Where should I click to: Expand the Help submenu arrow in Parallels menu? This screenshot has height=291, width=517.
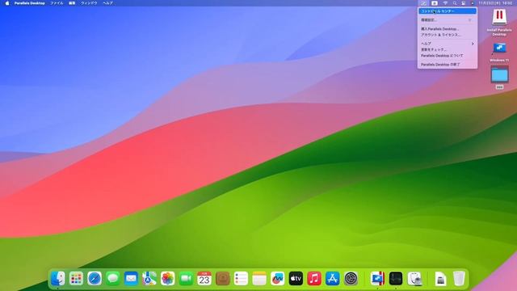(473, 44)
